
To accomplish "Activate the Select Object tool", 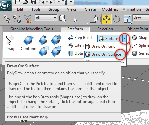I will pos(63,19).
